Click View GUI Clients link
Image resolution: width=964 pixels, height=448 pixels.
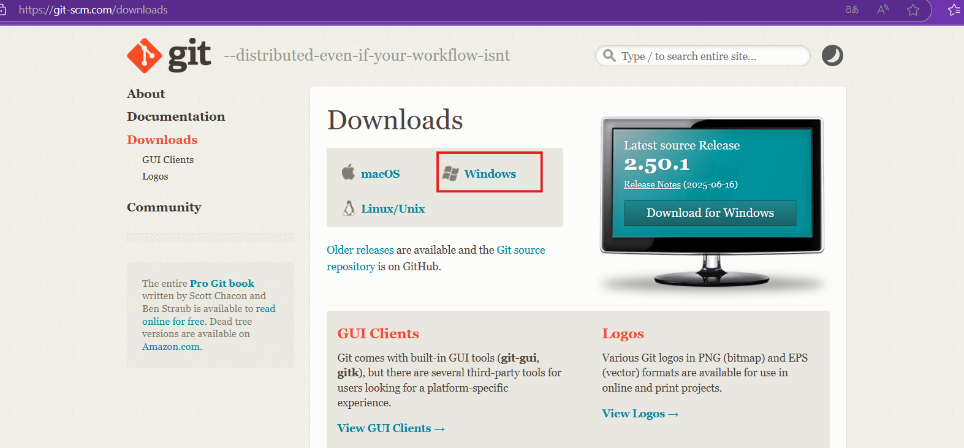391,428
